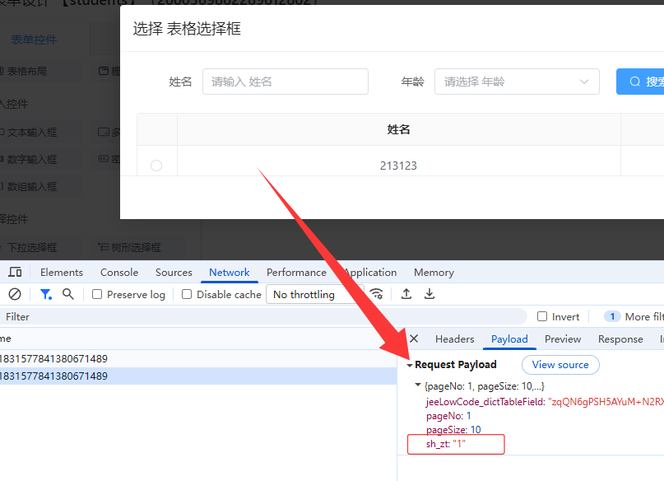Click the View source button
The image size is (664, 481).
[560, 365]
